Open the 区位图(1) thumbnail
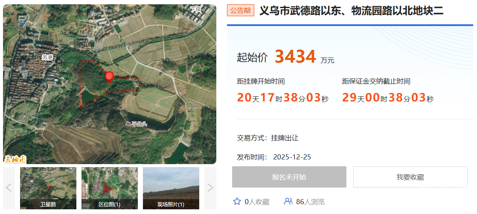477x214 pixels. pos(110,188)
